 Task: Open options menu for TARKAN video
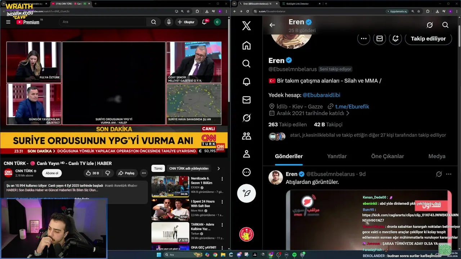click(222, 225)
